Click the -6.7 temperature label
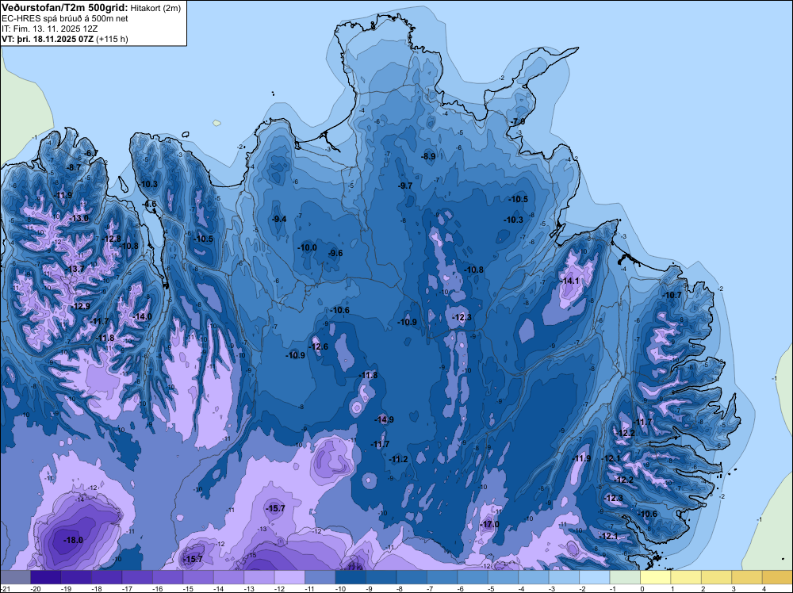 [91, 153]
